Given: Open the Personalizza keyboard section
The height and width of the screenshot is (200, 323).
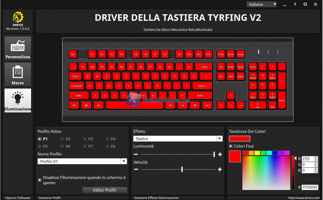Looking at the screenshot, I should (x=18, y=48).
